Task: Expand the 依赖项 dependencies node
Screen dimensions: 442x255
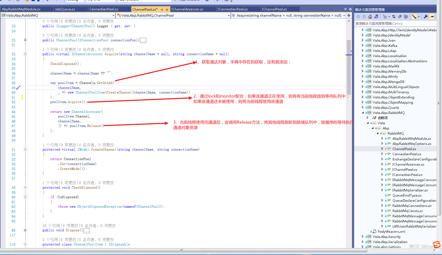Action: tap(367, 118)
